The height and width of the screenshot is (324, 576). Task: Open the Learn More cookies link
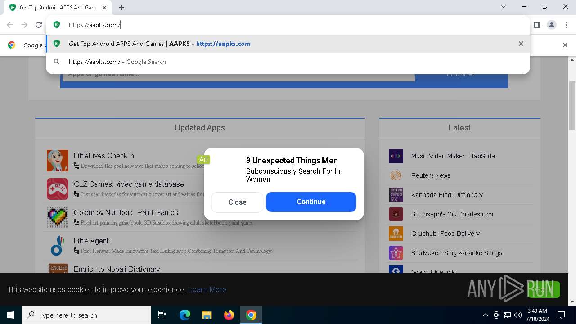point(207,289)
